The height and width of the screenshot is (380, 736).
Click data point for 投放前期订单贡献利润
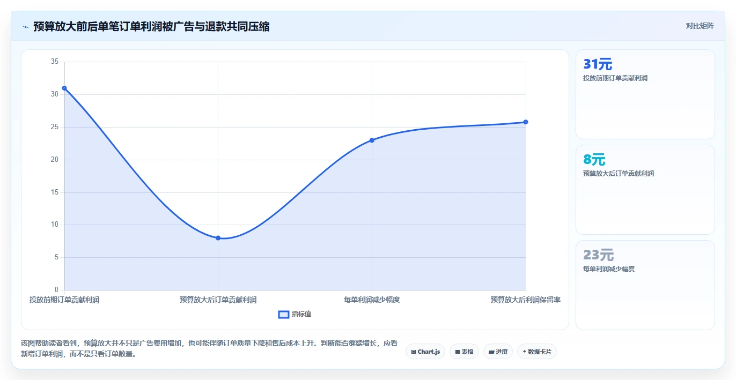(64, 88)
